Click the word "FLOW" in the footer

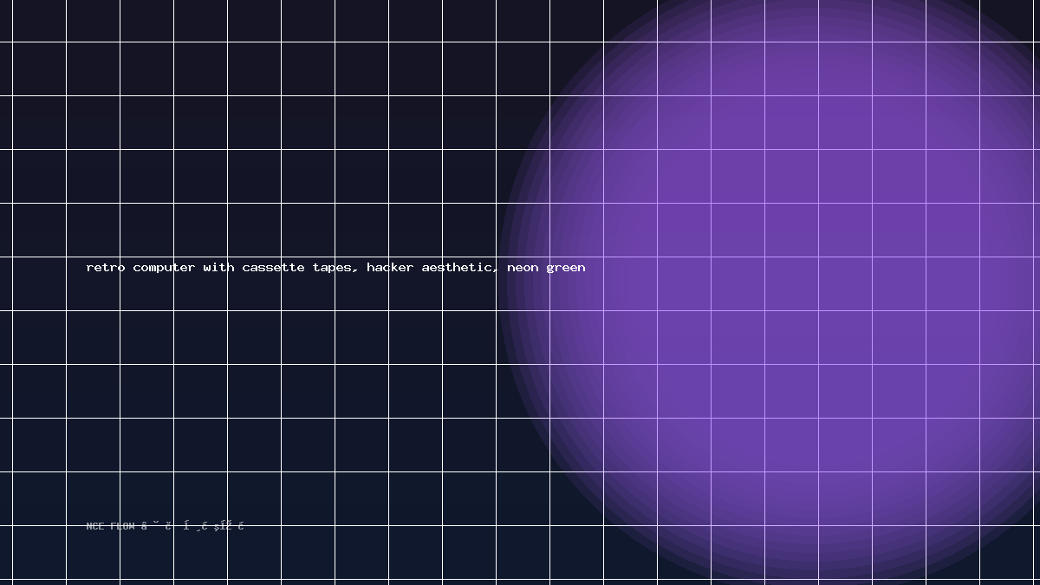coord(122,526)
